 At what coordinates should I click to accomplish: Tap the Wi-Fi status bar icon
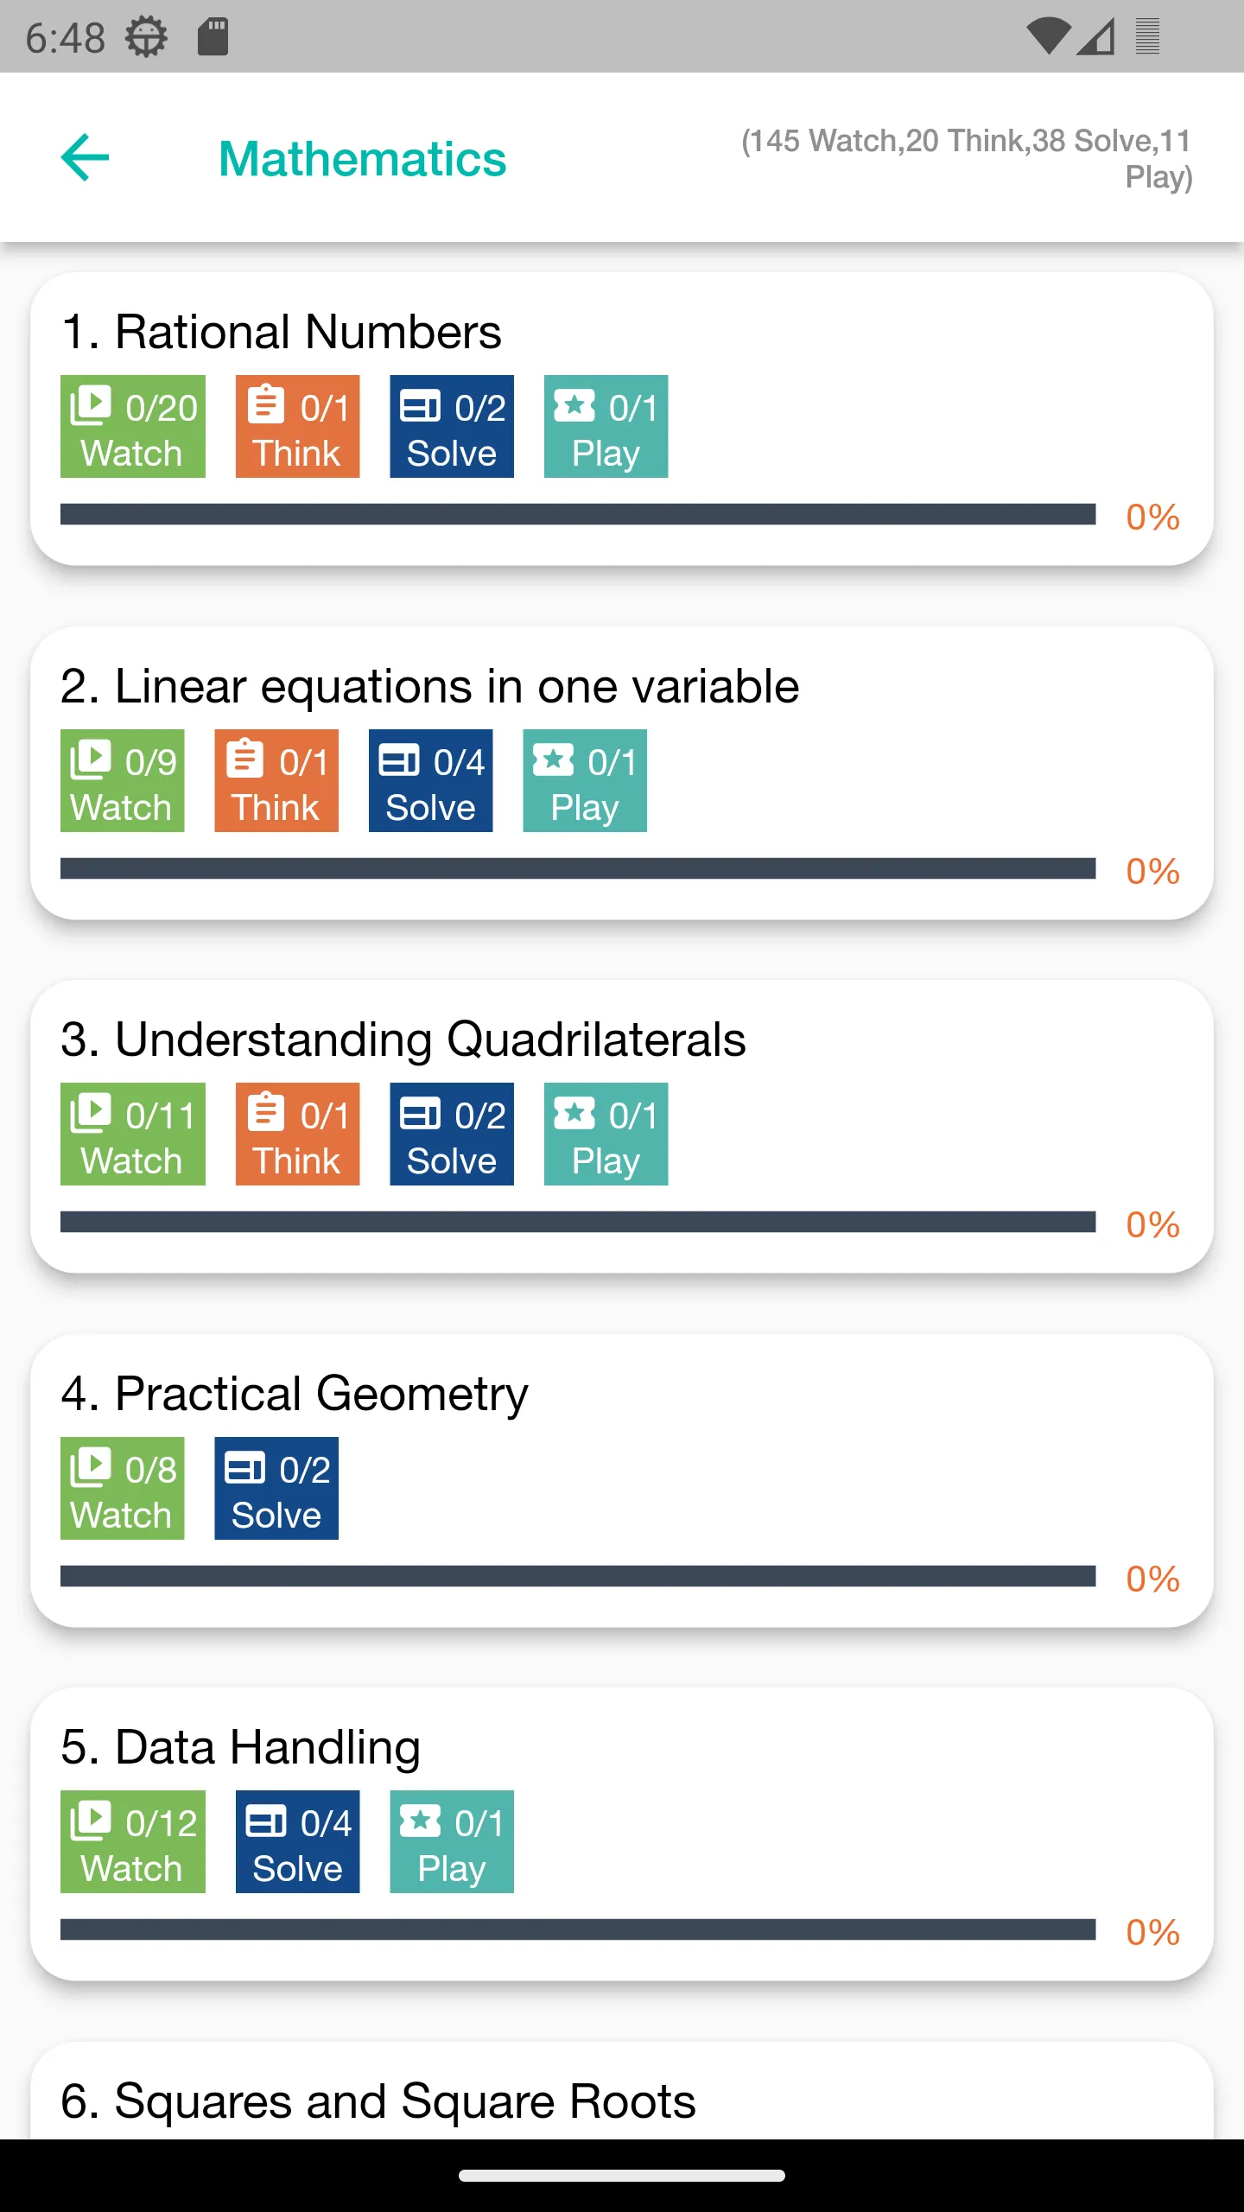1049,36
